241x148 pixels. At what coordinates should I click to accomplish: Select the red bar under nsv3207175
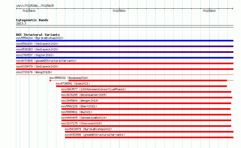pyautogui.click(x=146, y=126)
